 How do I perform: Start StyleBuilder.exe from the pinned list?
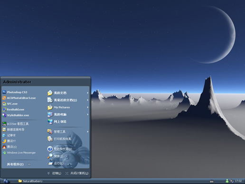(x=16, y=115)
